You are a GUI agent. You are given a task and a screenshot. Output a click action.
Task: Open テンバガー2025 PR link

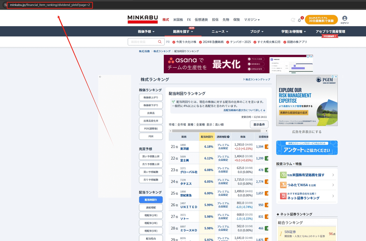(239, 42)
